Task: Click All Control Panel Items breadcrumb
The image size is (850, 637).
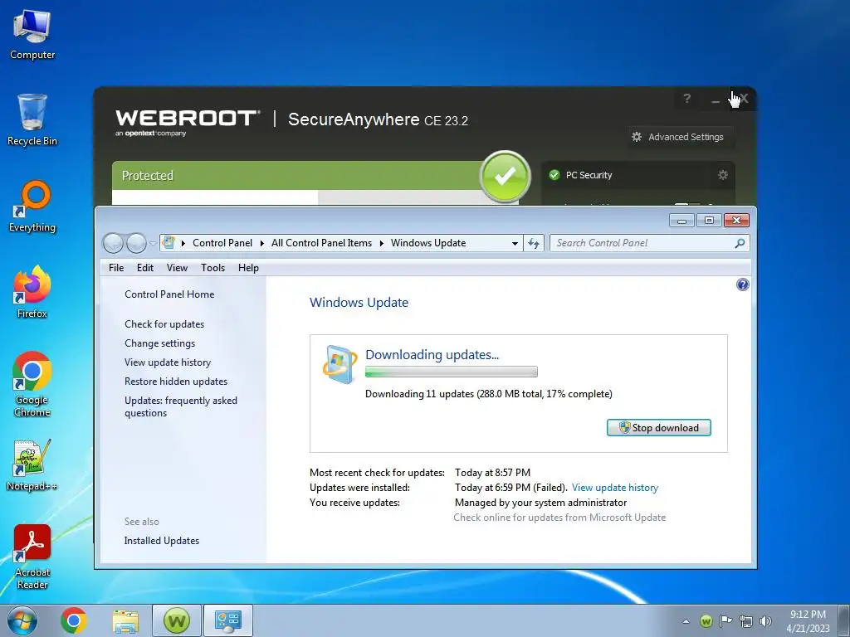Action: click(x=321, y=243)
